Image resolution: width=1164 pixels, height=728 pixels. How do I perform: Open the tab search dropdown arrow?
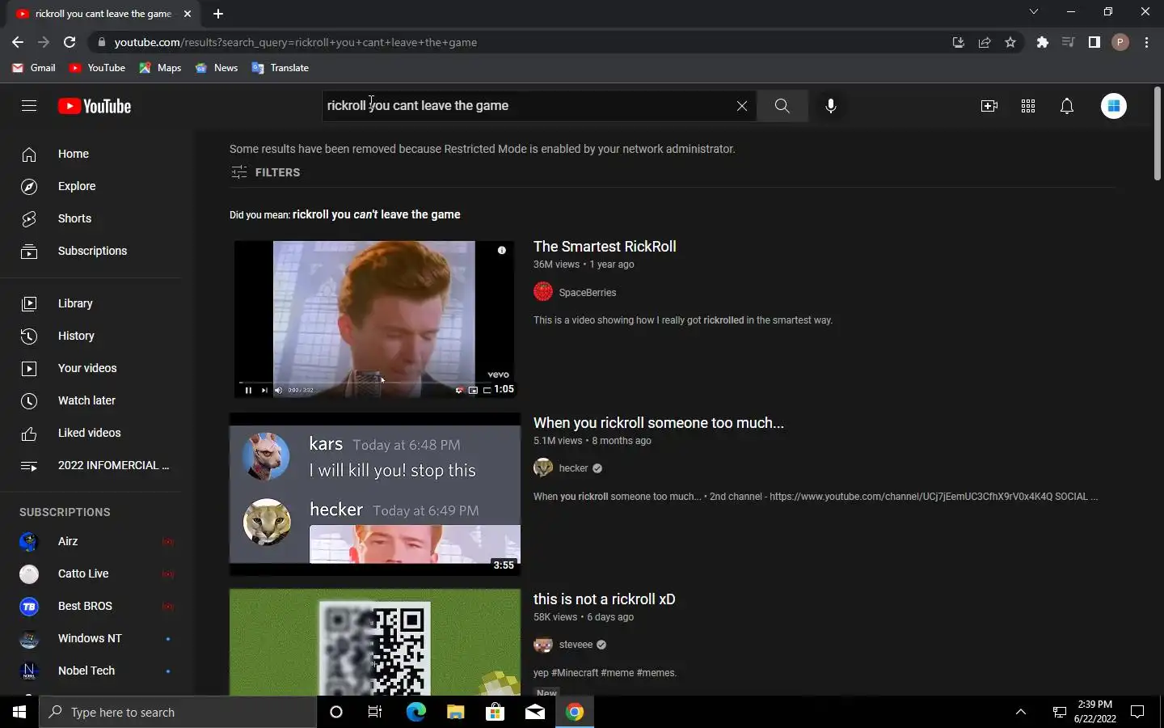[1033, 12]
